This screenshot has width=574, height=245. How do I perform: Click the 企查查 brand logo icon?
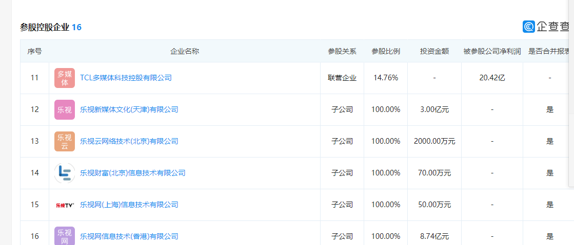pyautogui.click(x=529, y=27)
